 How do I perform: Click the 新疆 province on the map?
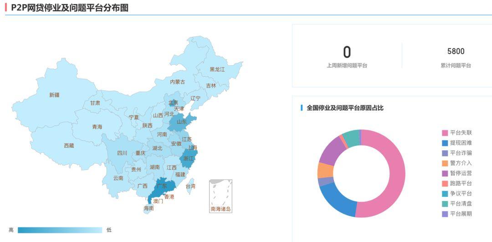(x=54, y=94)
